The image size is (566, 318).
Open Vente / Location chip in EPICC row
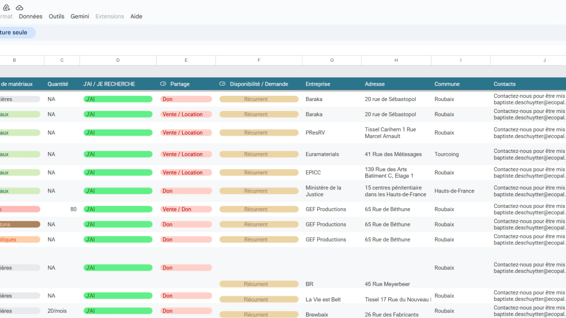pyautogui.click(x=186, y=173)
